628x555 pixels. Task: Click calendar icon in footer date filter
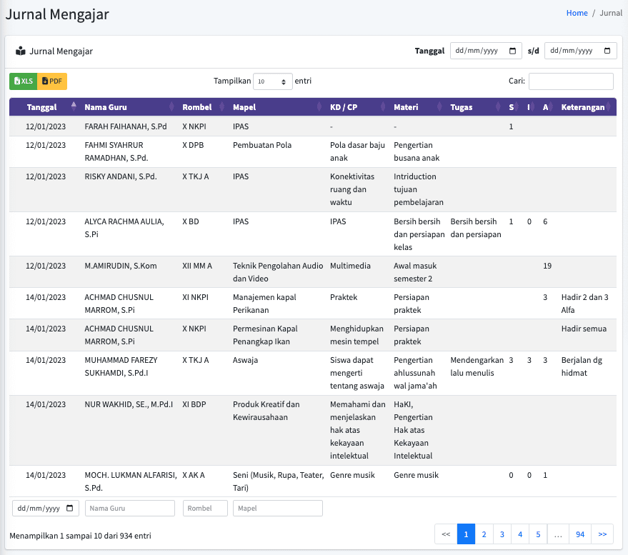pyautogui.click(x=70, y=508)
